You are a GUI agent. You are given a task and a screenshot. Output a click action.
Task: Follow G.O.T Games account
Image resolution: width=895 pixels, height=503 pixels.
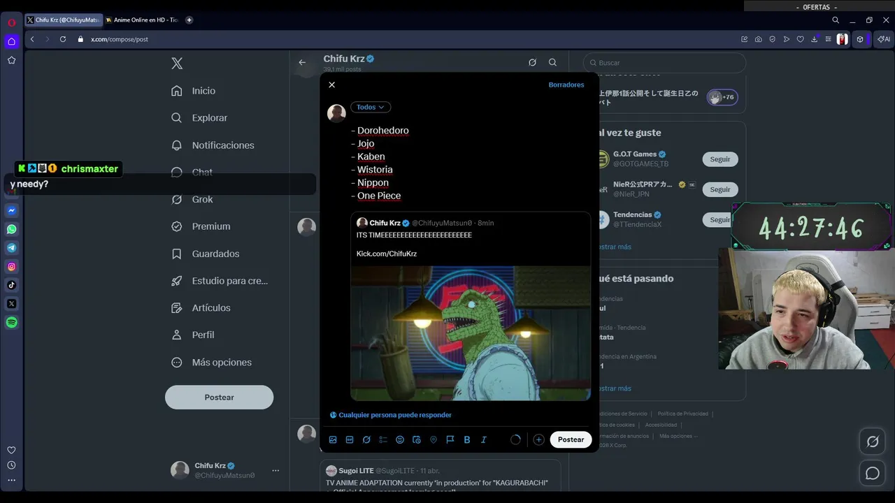click(720, 159)
